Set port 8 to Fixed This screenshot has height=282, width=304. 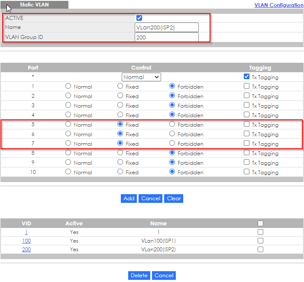(x=120, y=153)
